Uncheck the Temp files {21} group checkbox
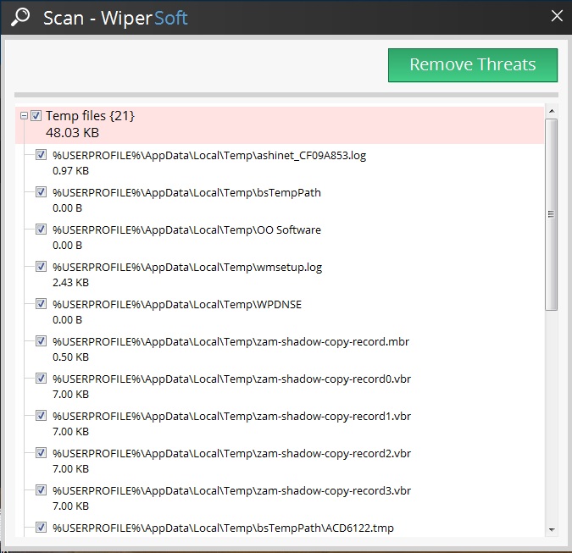572x553 pixels. click(36, 115)
